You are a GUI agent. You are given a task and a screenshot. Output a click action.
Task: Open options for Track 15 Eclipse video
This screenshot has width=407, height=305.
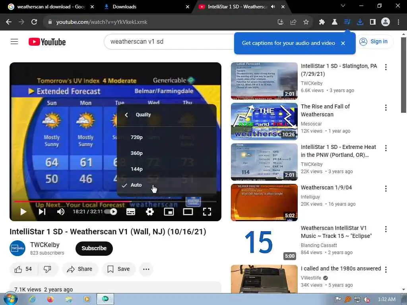(x=386, y=229)
